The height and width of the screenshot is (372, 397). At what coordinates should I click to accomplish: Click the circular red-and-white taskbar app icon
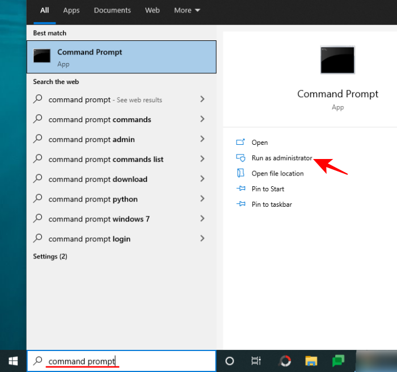coord(285,361)
